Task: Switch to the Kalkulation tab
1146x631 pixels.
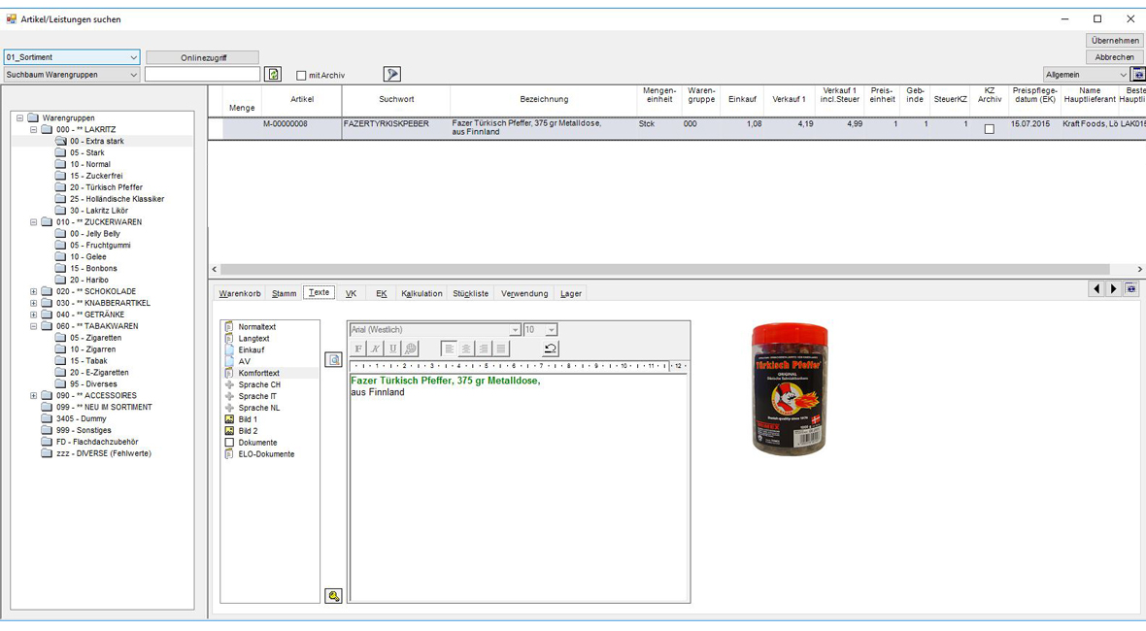Action: pyautogui.click(x=421, y=293)
